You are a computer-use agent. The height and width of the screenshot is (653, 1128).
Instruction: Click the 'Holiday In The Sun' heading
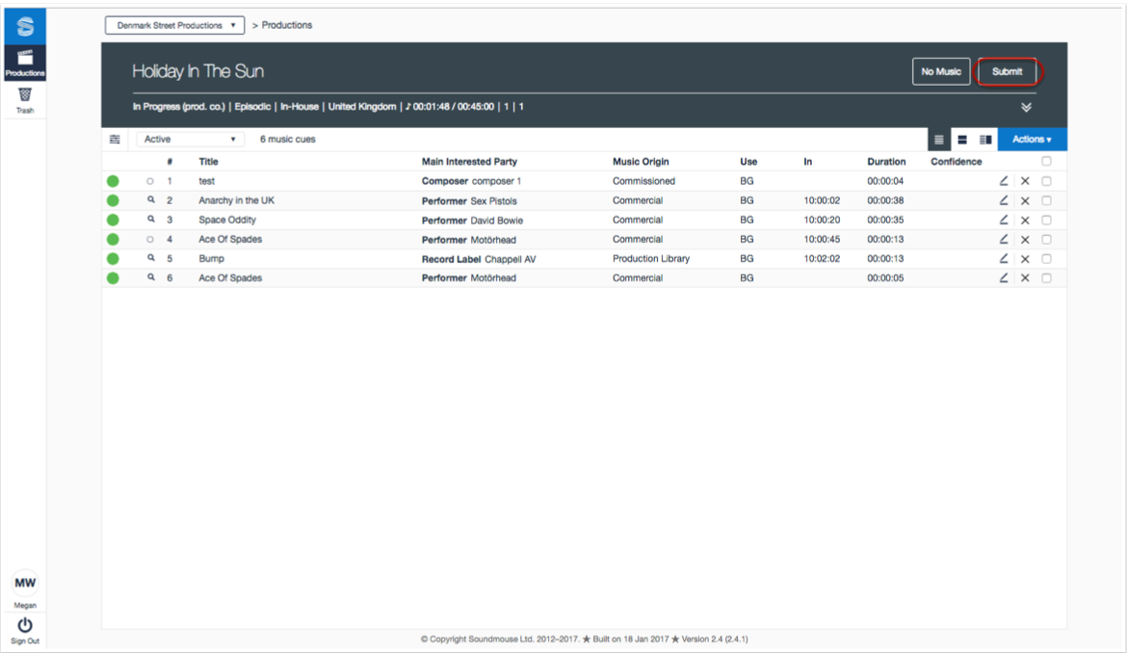197,71
